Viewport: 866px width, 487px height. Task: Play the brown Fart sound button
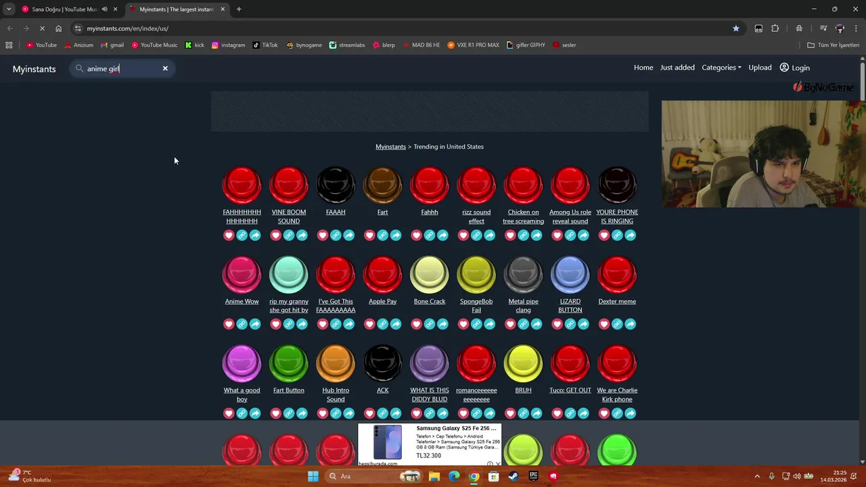point(383,184)
